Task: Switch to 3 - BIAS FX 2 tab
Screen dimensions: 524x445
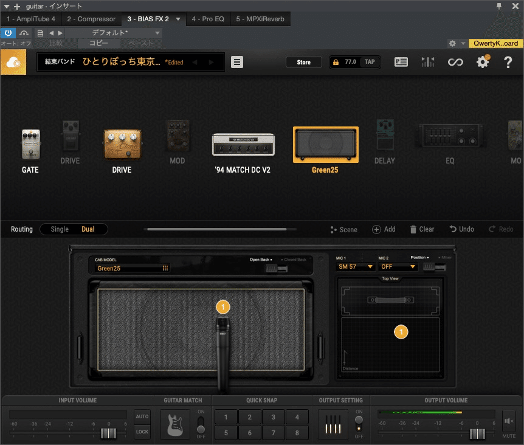Action: coord(148,19)
